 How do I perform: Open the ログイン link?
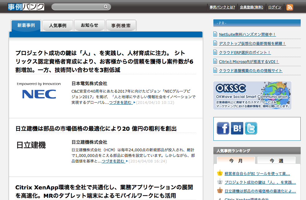coord(275,7)
